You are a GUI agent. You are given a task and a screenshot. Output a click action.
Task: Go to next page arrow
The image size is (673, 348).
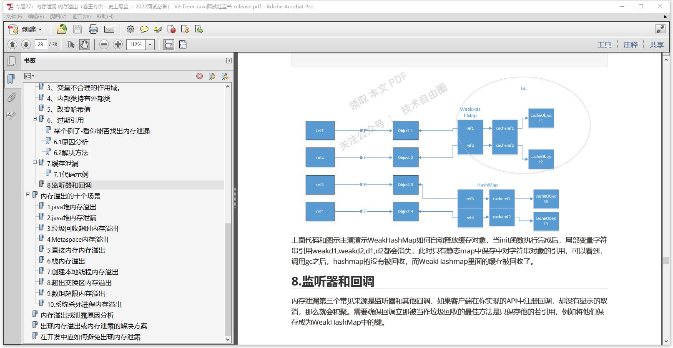click(x=26, y=44)
